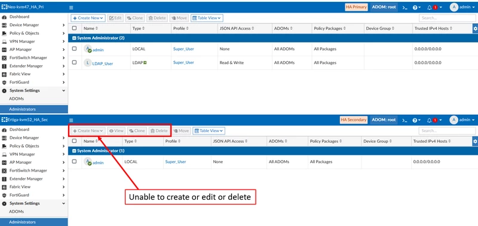Open column settings gear in HA Primary table
This screenshot has height=226, width=478.
point(475,29)
